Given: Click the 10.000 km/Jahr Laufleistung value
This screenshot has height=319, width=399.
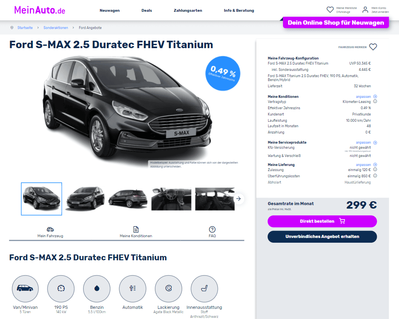Looking at the screenshot, I should pyautogui.click(x=358, y=121).
